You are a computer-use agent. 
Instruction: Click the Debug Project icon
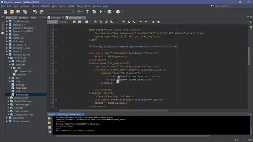[110, 11]
